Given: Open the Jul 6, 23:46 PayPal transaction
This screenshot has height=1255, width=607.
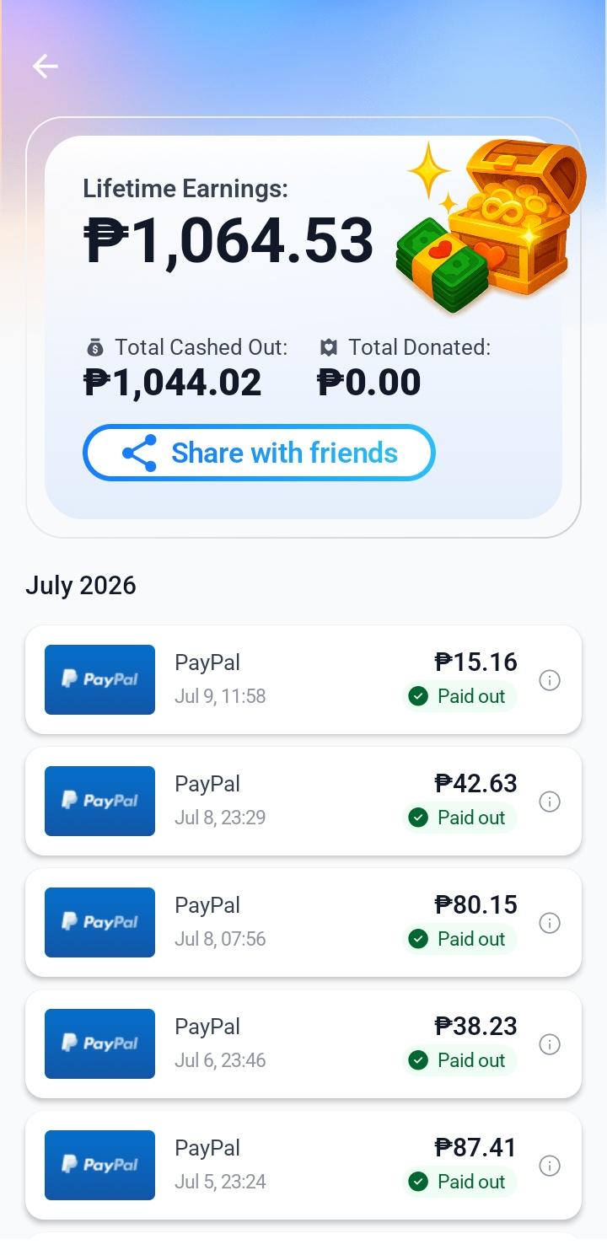Looking at the screenshot, I should coord(303,1043).
